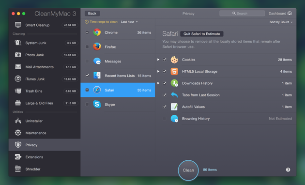The image size is (305, 185).
Task: Expand the Downloads History triangle
Action: coord(158,83)
